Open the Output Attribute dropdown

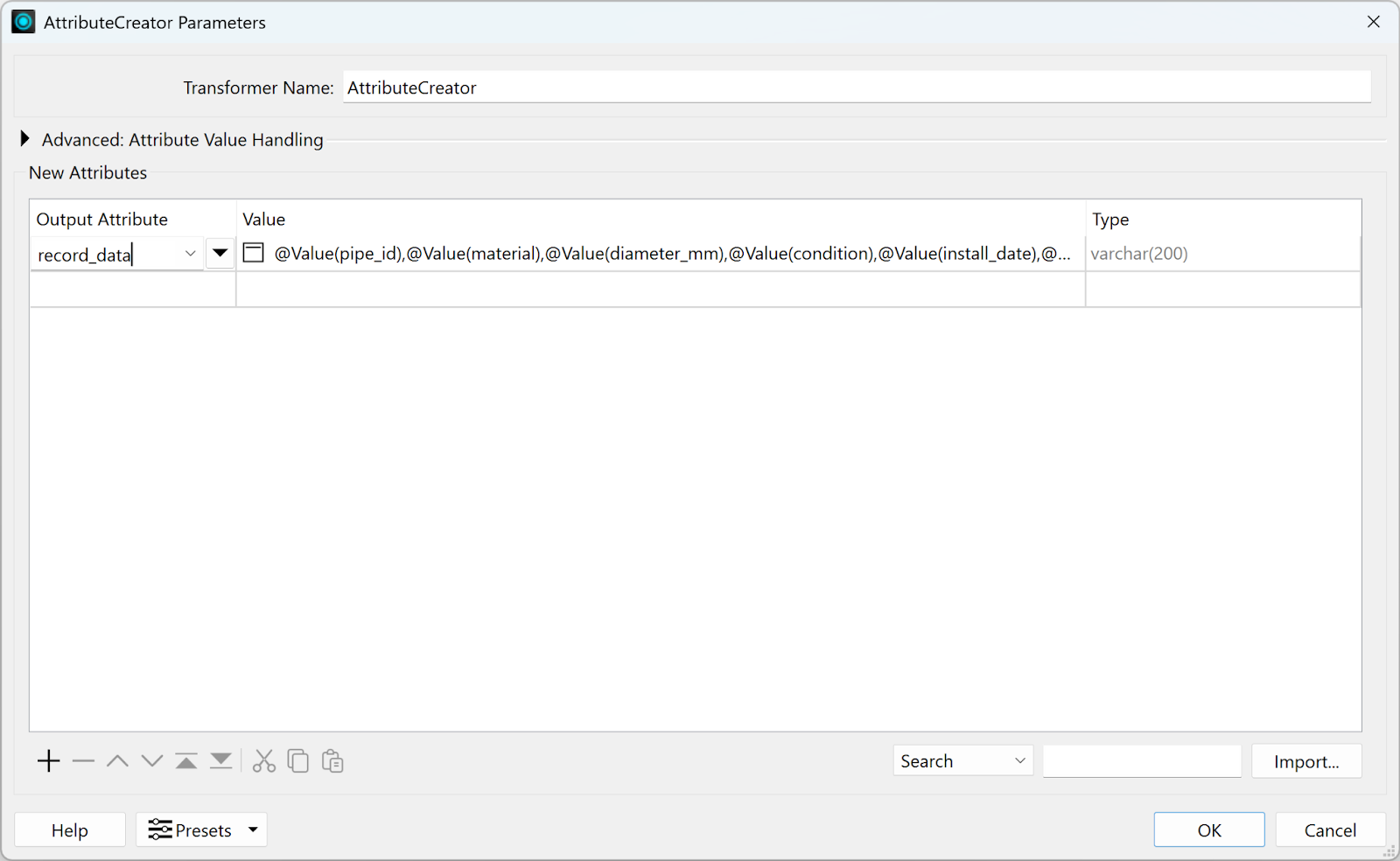pyautogui.click(x=190, y=253)
